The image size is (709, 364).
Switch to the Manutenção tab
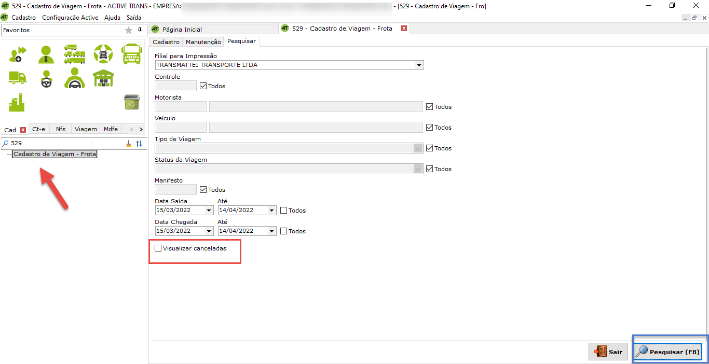coord(203,41)
